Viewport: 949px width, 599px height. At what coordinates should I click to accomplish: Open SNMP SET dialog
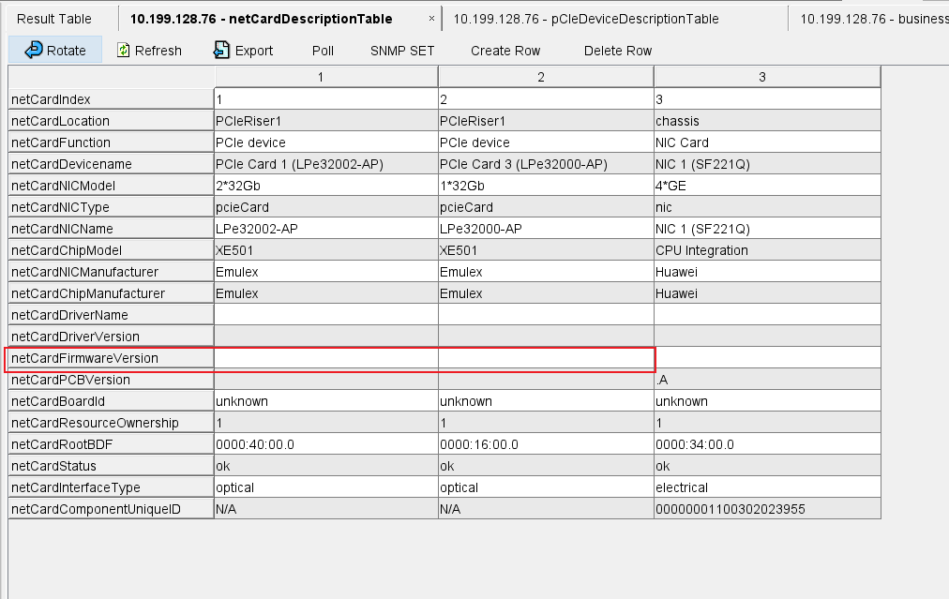(402, 51)
